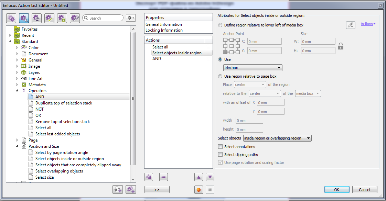Click the eyedropper pick region icon
Image resolution: width=386 pixels, height=201 pixels.
click(x=351, y=25)
